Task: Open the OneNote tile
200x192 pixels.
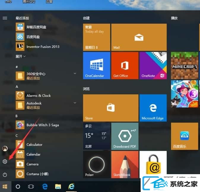Action: tap(153, 65)
